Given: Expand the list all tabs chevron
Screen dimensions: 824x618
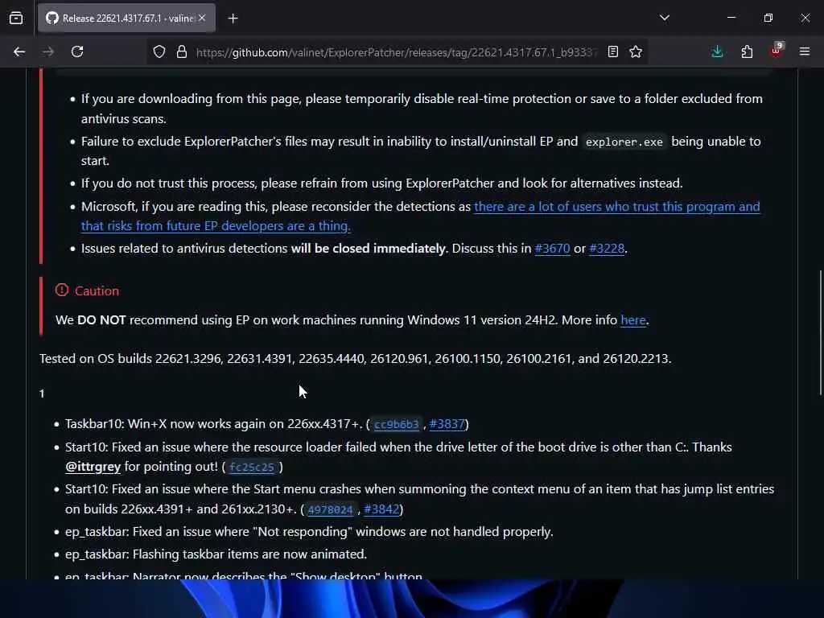Looking at the screenshot, I should click(664, 18).
